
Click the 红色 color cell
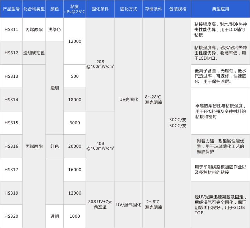[55, 146]
